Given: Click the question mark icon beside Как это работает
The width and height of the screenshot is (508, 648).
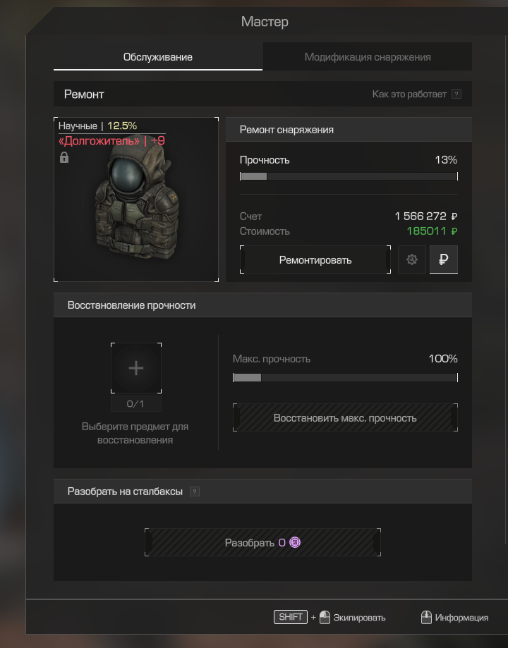Looking at the screenshot, I should click(456, 94).
